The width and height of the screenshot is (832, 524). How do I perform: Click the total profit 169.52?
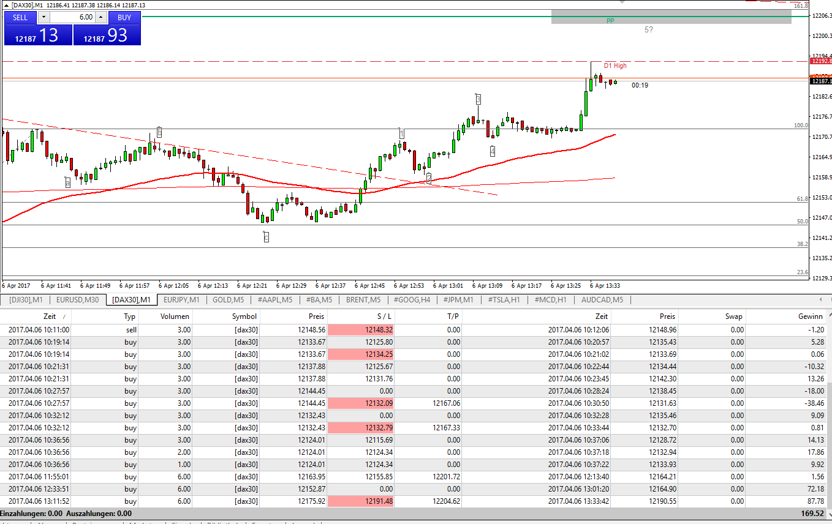click(812, 514)
